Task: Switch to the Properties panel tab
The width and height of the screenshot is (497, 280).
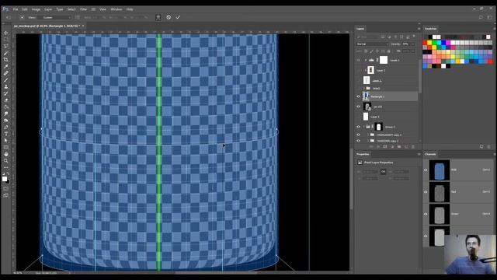Action: (363, 154)
